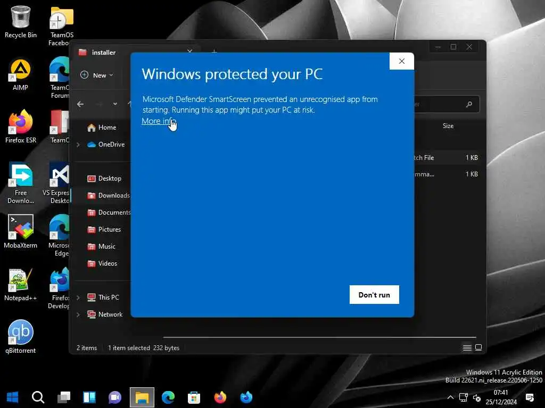Open Edge browser from taskbar
The width and height of the screenshot is (545, 408).
pyautogui.click(x=168, y=397)
